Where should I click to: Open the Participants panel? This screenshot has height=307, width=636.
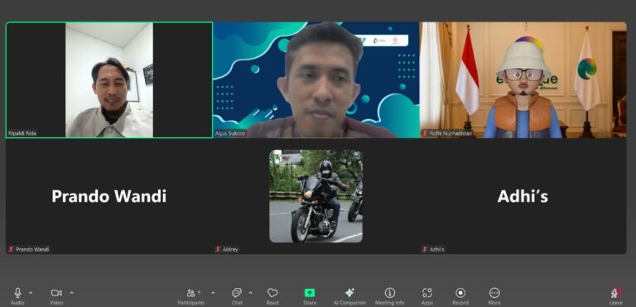[x=191, y=295]
